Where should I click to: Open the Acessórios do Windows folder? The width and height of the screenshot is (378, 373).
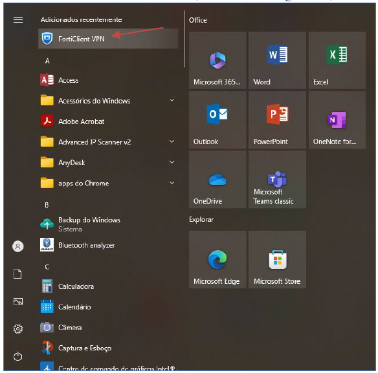108,101
